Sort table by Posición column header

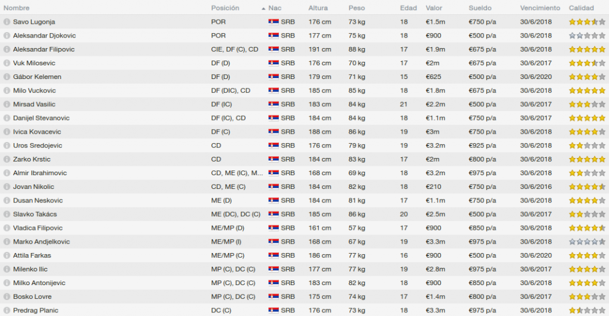click(225, 8)
